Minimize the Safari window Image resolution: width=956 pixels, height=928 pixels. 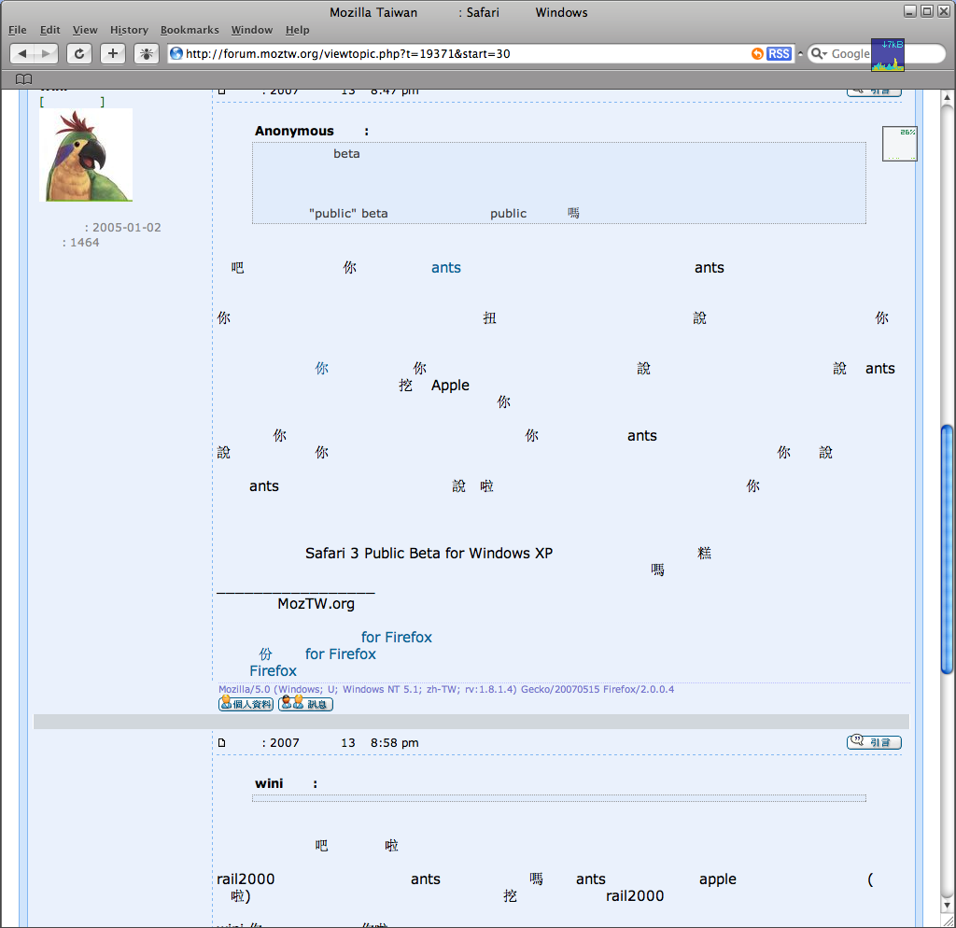point(910,11)
